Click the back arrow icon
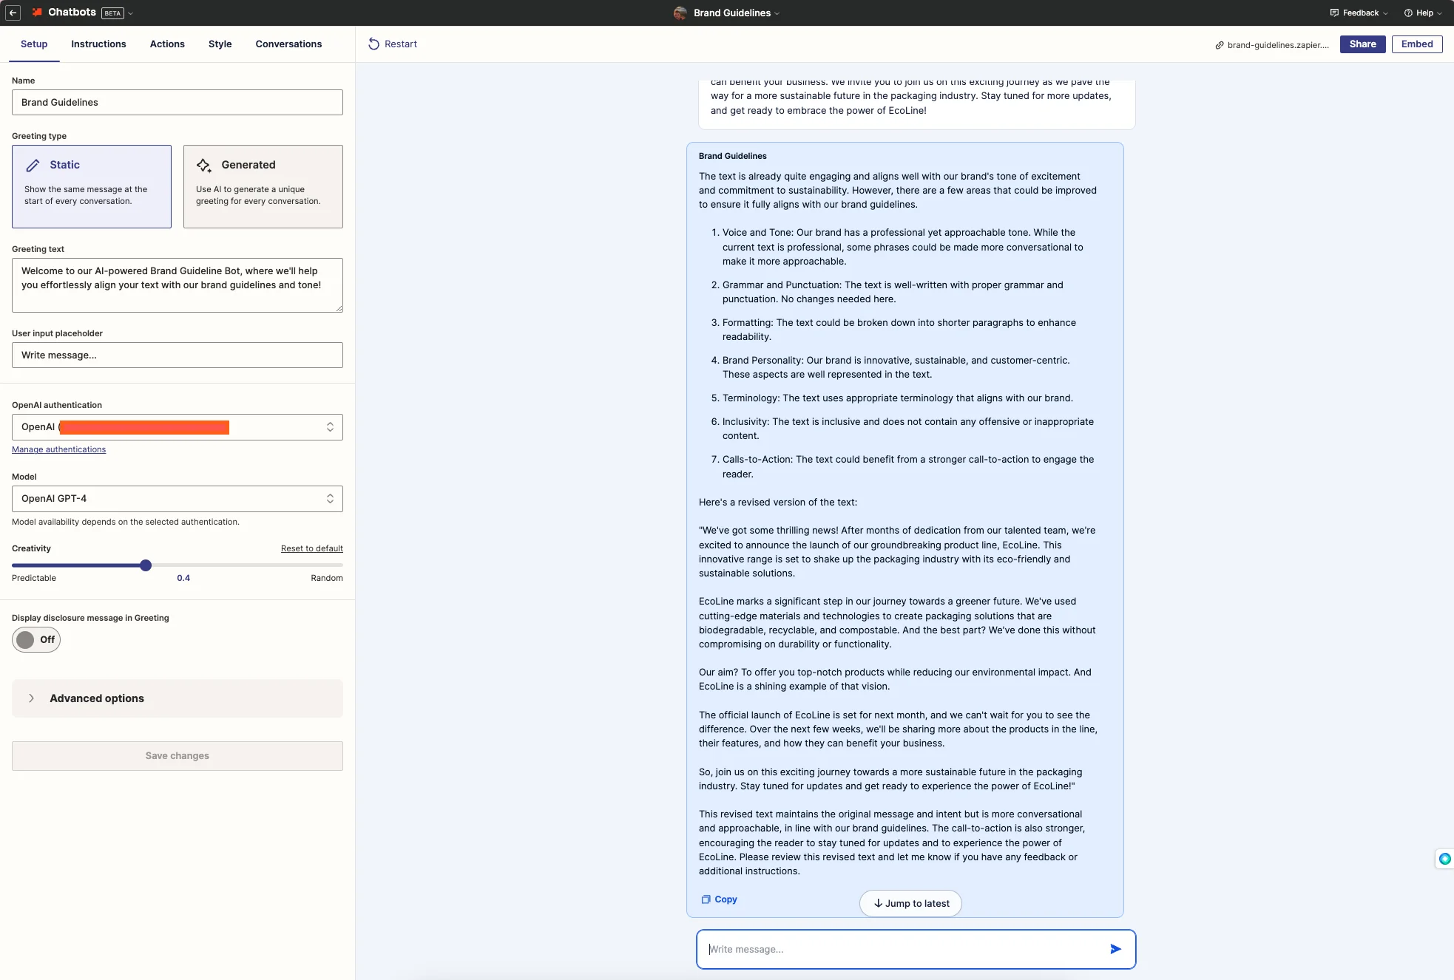 [13, 13]
